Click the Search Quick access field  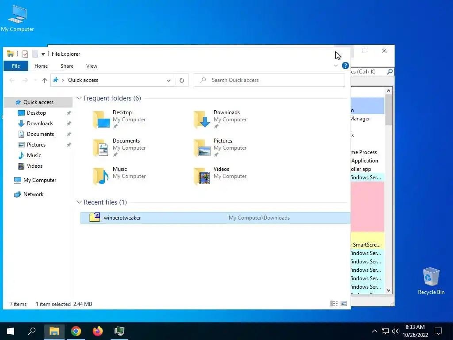click(x=269, y=80)
